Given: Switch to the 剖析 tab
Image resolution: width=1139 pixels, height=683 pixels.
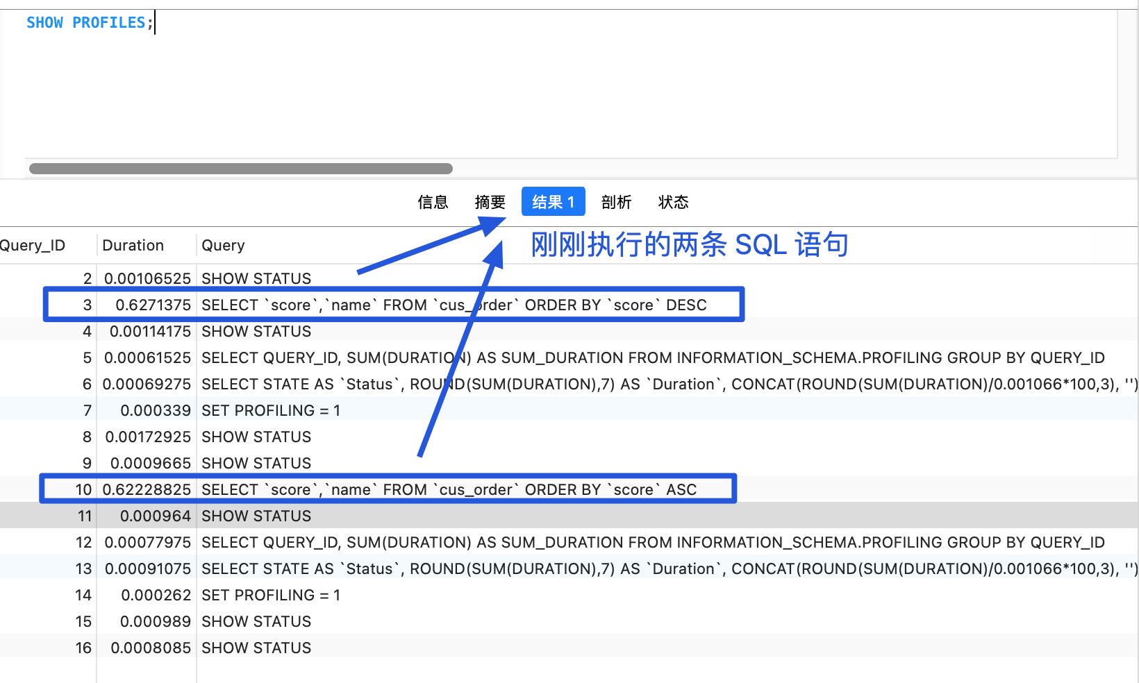Looking at the screenshot, I should (616, 202).
